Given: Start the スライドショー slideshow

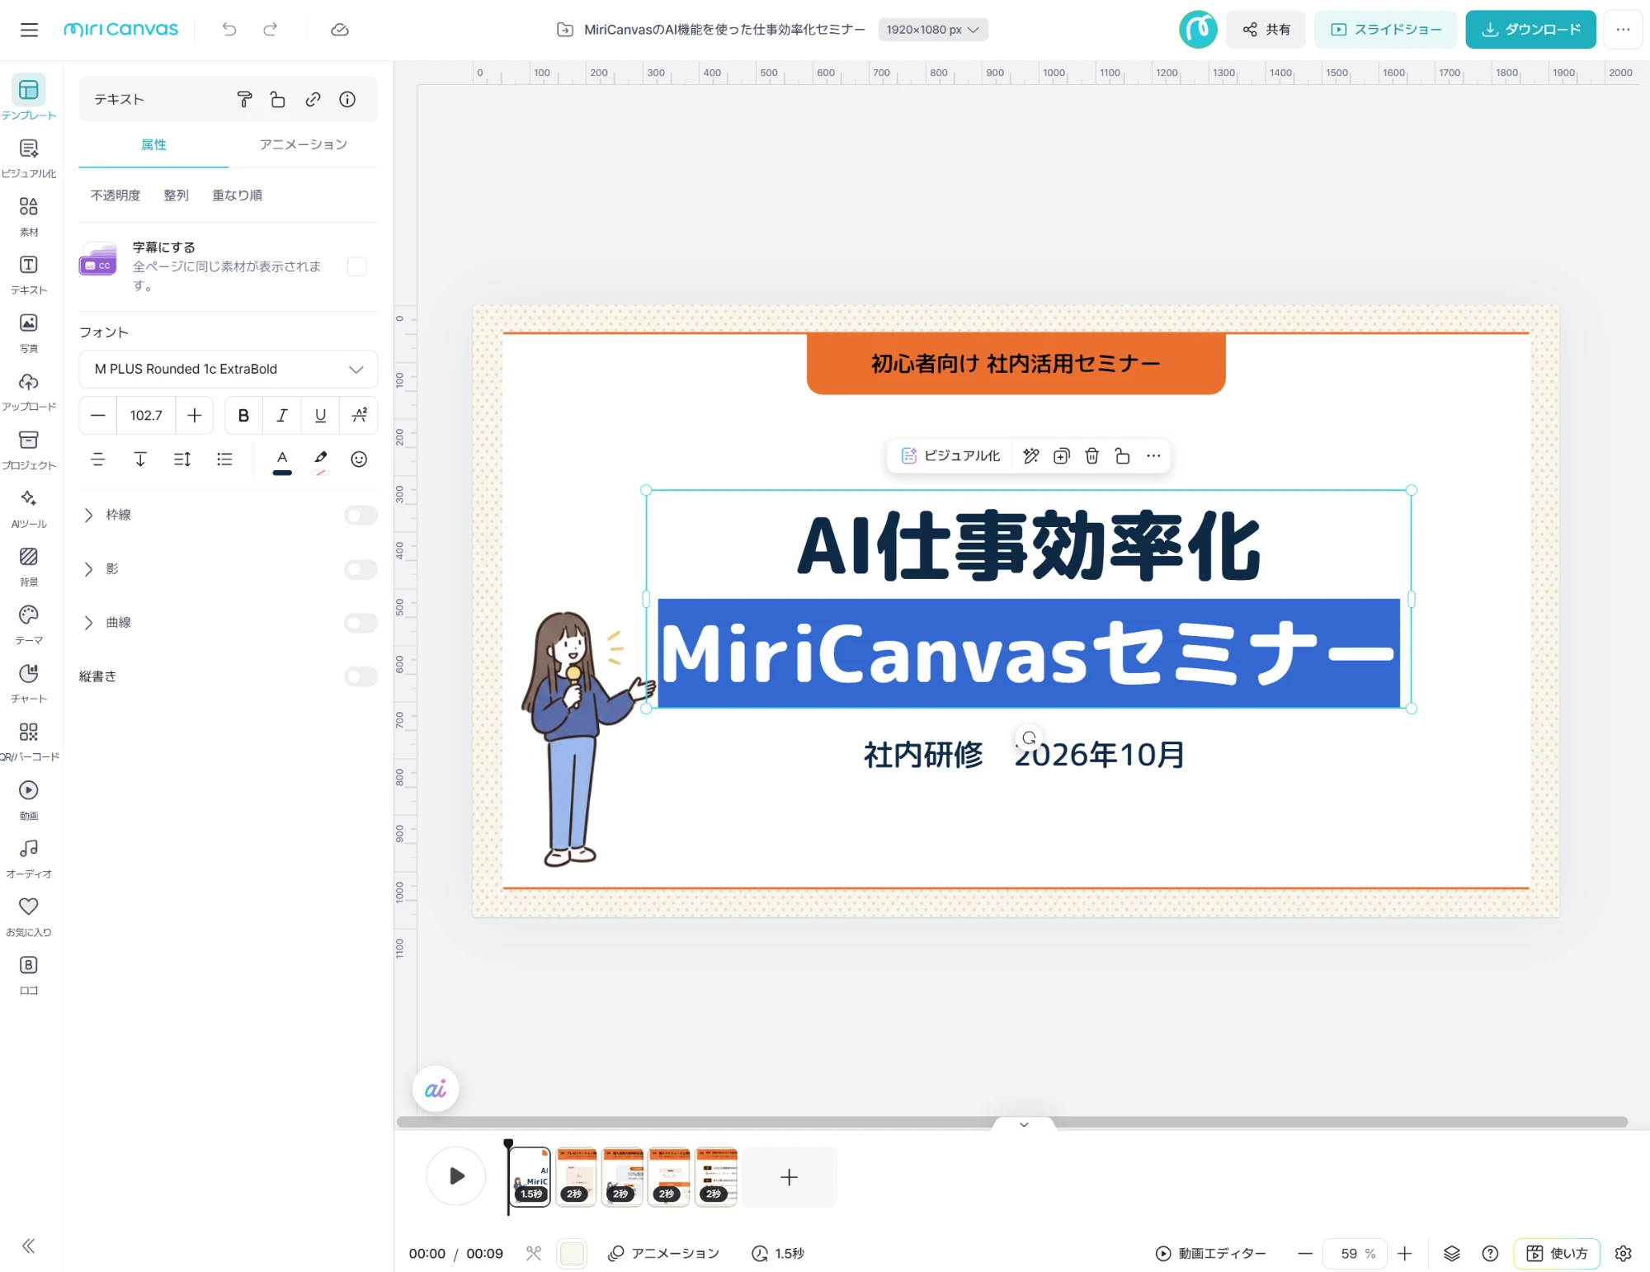Looking at the screenshot, I should coord(1386,30).
